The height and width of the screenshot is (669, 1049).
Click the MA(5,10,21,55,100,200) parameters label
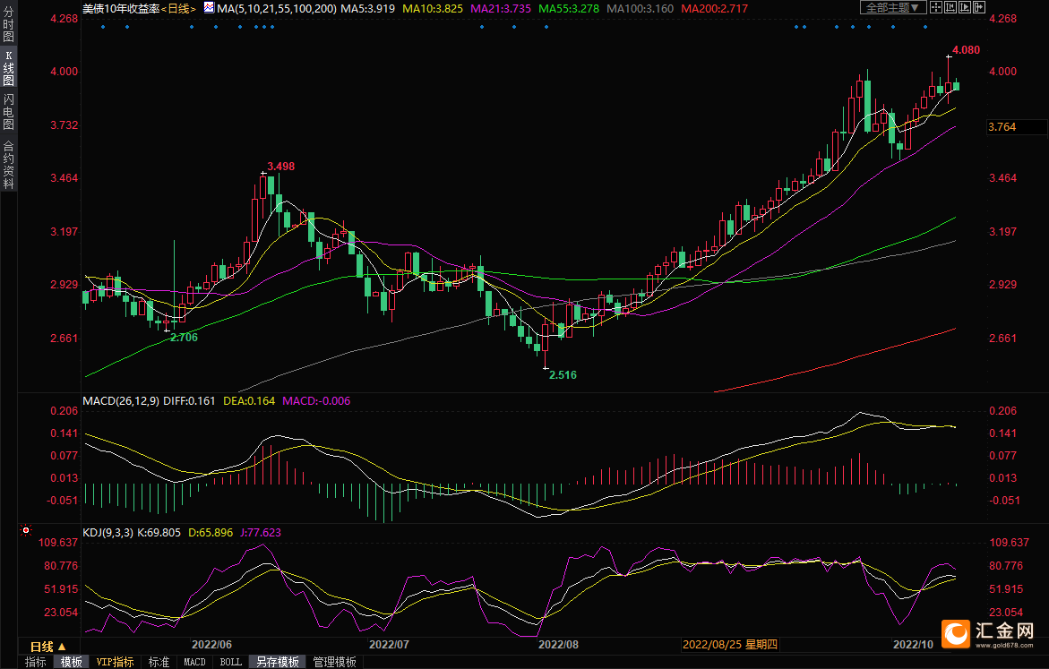(x=277, y=9)
